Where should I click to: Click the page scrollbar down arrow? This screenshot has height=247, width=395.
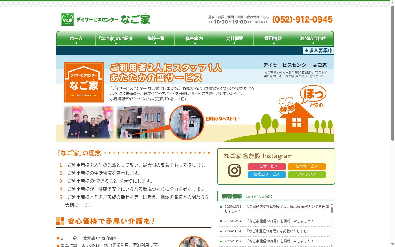pos(393,244)
